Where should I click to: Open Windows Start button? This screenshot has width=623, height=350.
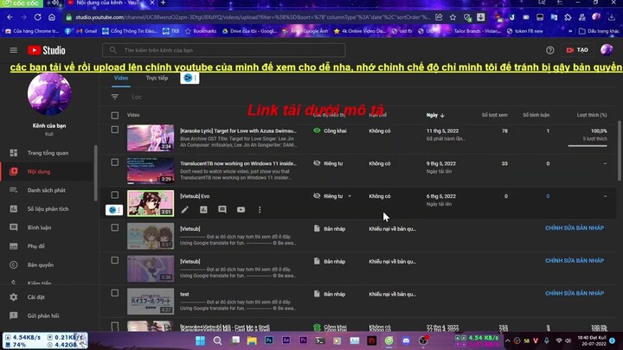200,340
